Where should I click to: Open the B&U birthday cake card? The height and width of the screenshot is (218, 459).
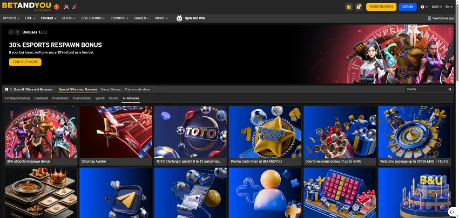[x=415, y=193]
